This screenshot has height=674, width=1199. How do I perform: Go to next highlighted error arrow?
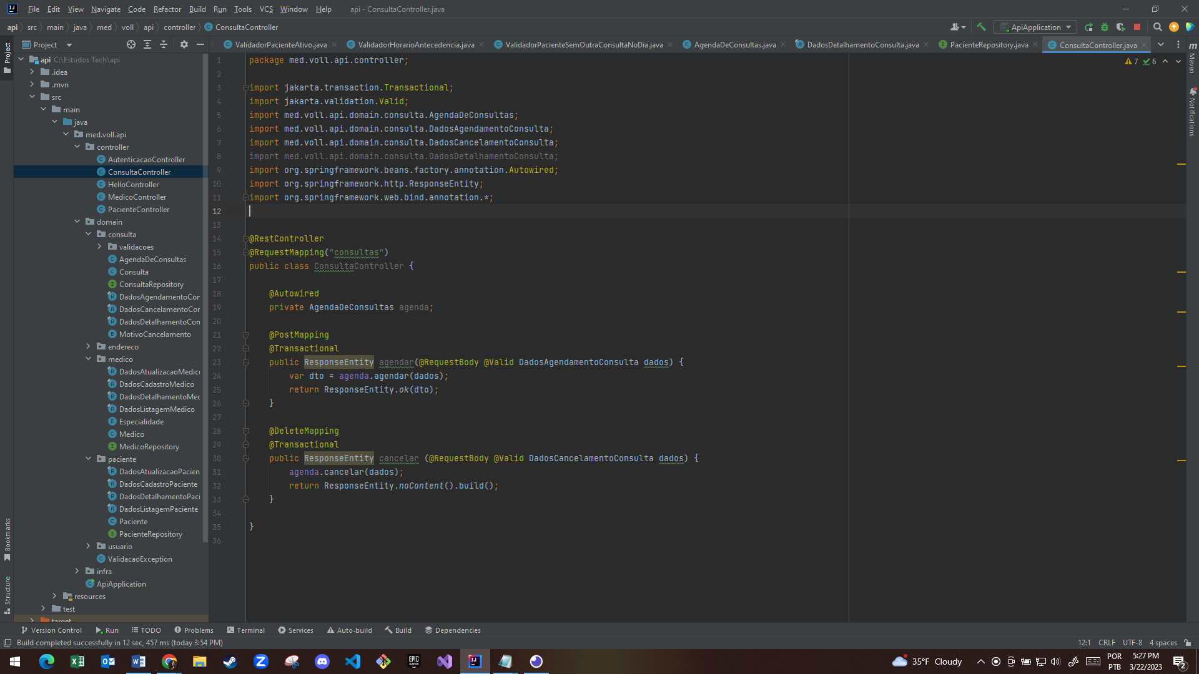[x=1178, y=62]
